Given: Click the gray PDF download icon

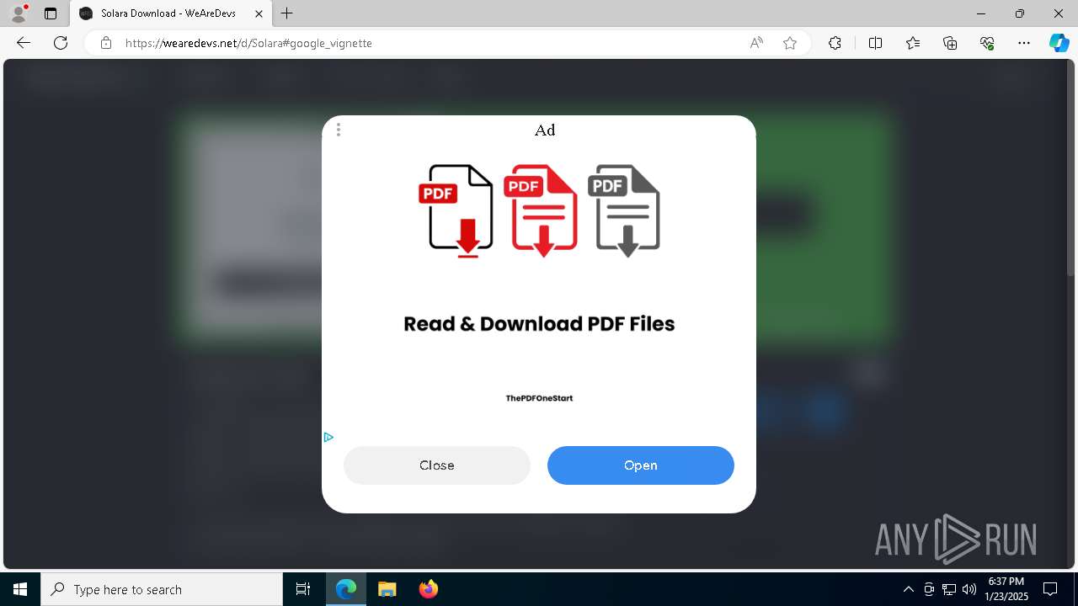Looking at the screenshot, I should [624, 210].
